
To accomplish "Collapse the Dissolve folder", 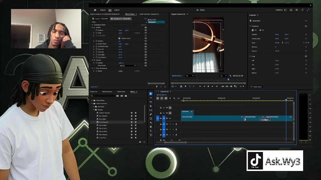I will point(93,110).
